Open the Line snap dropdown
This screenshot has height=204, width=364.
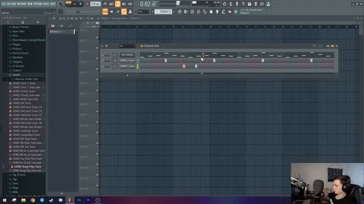pos(143,11)
